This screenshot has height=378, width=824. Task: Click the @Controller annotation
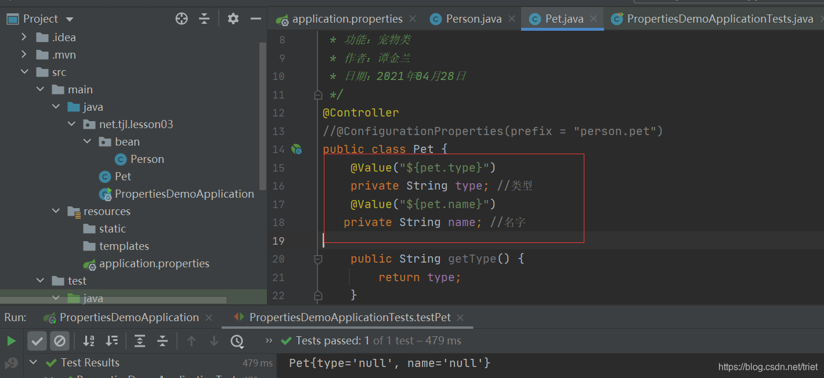click(361, 112)
